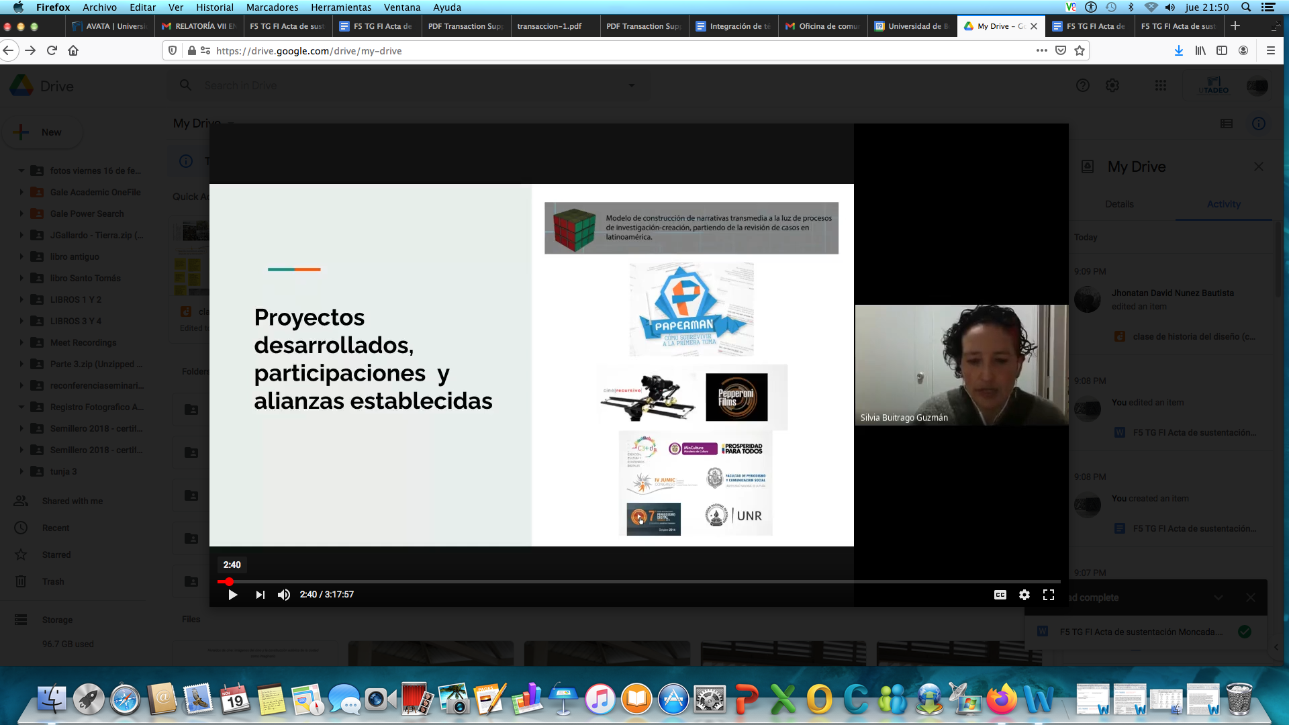Click the video progress bar
Image resolution: width=1289 pixels, height=725 pixels.
click(638, 581)
